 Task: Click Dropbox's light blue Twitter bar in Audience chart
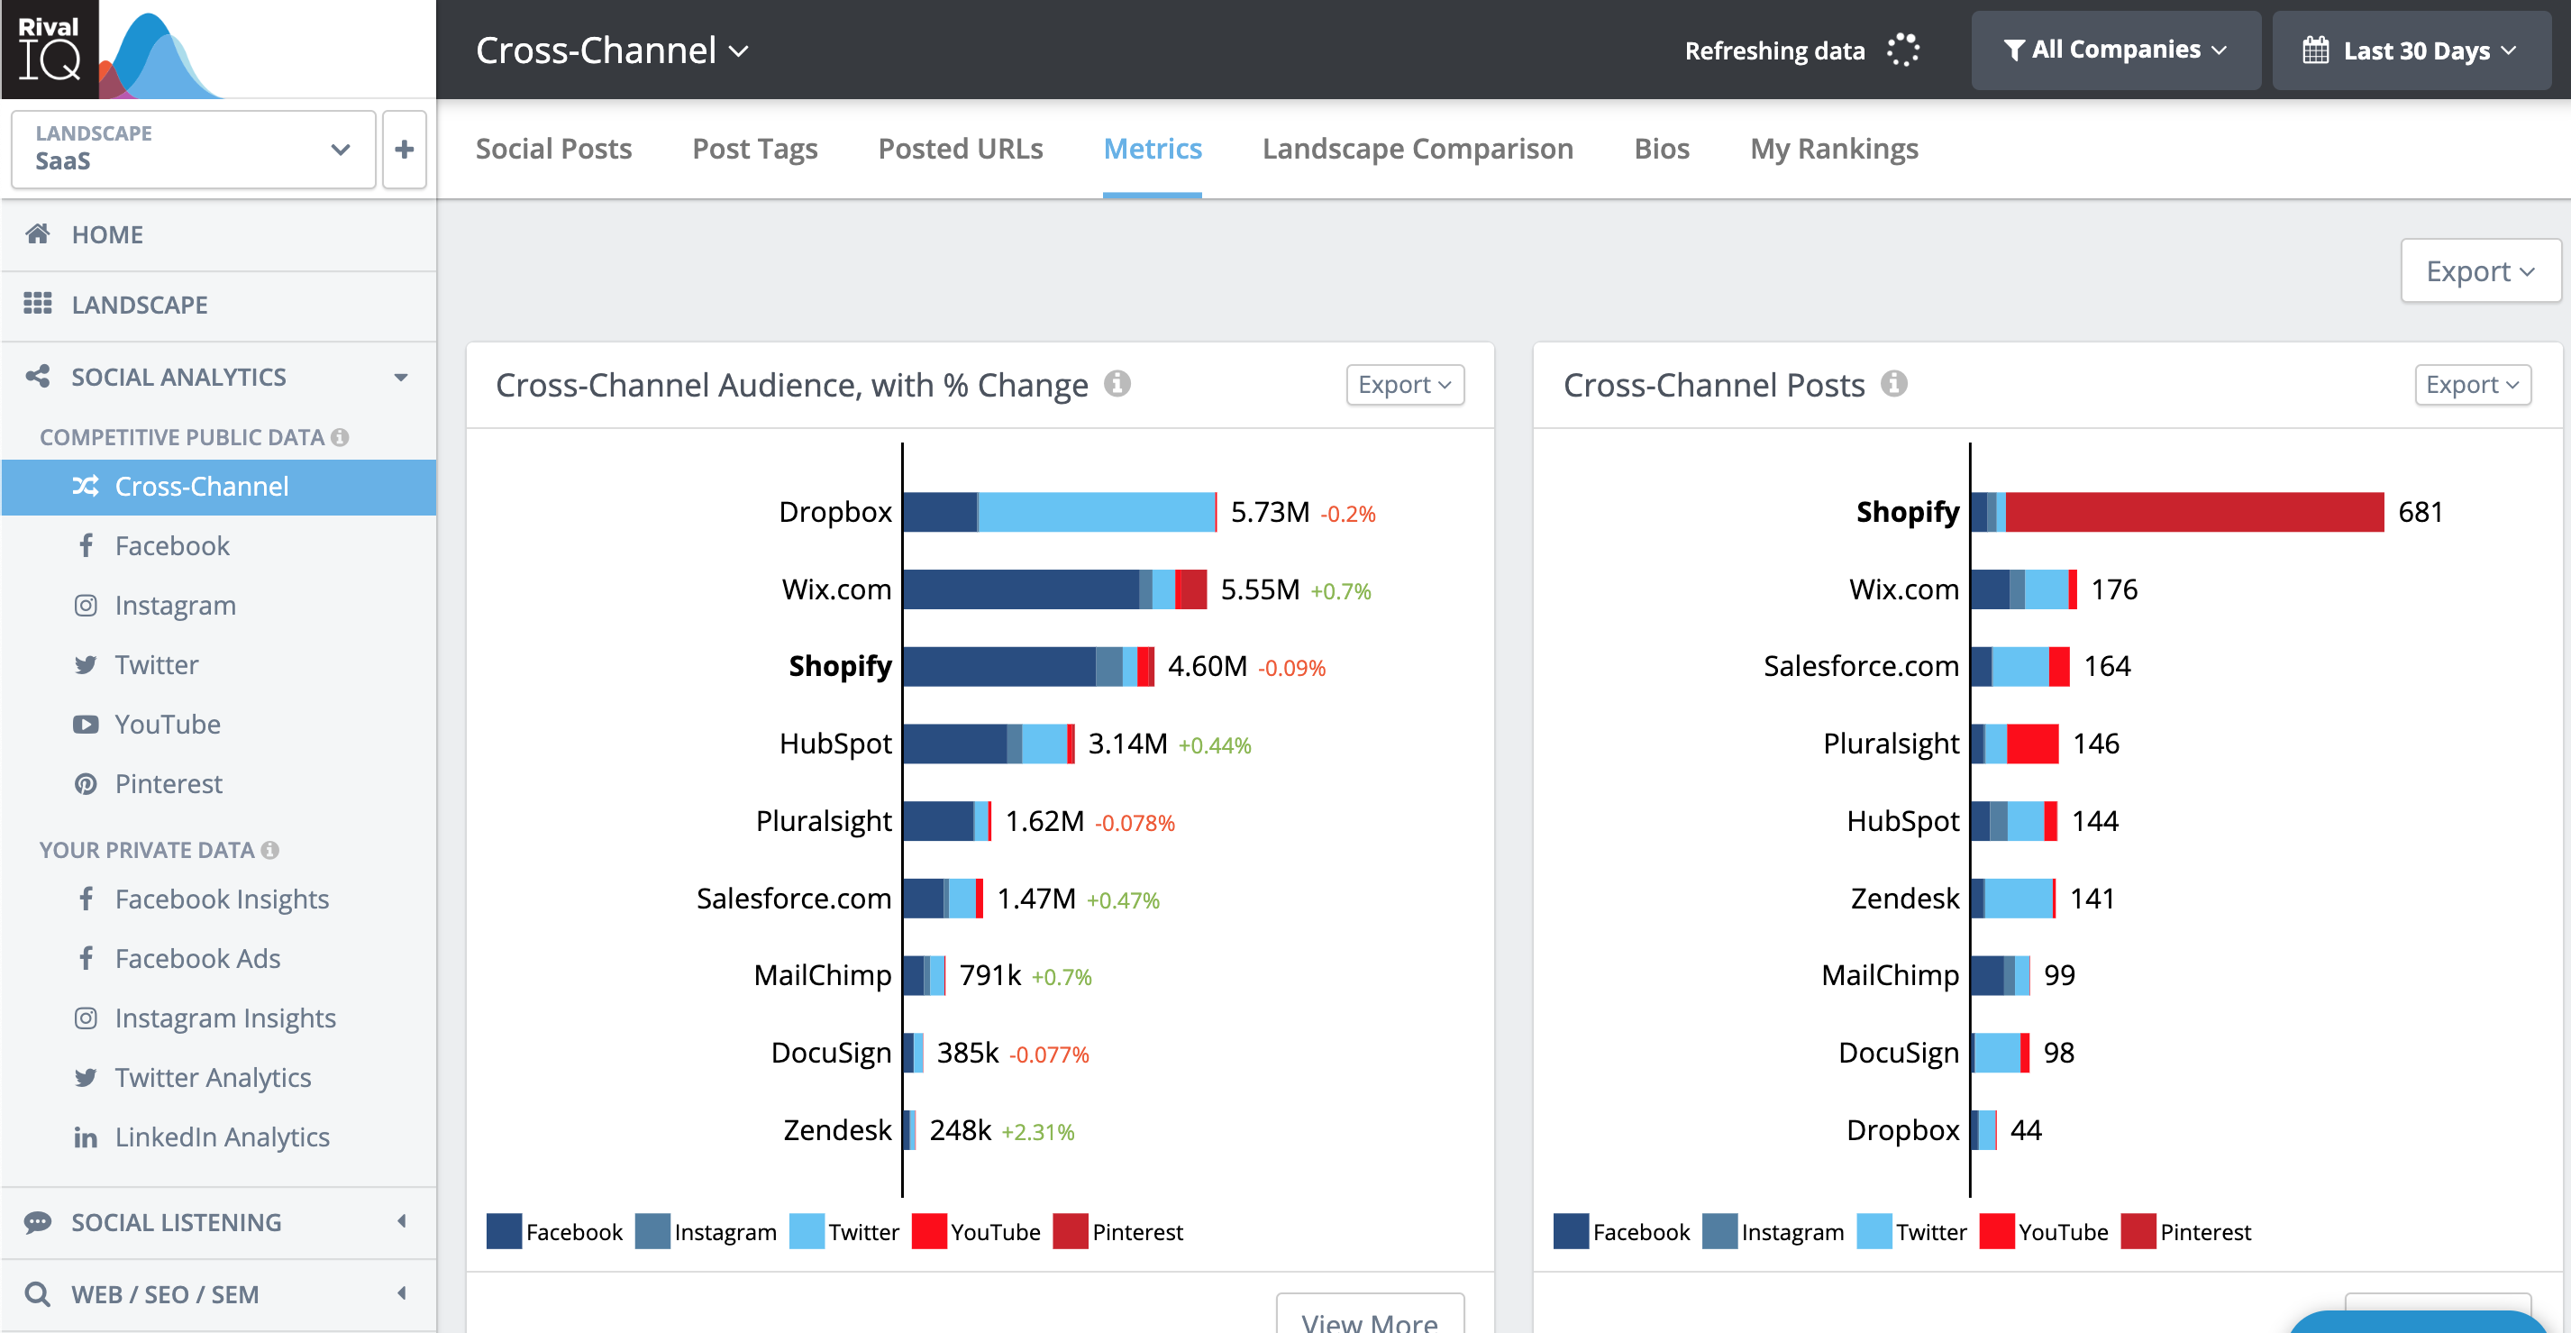[x=1097, y=512]
